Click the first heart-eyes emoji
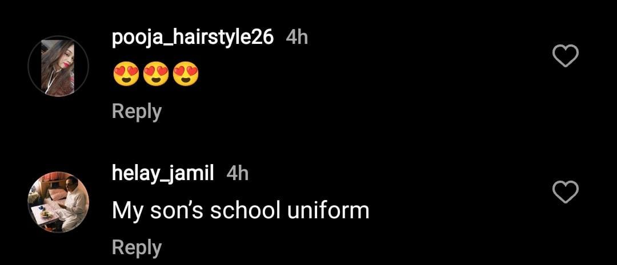Screen dimensions: 617x265 click(126, 75)
